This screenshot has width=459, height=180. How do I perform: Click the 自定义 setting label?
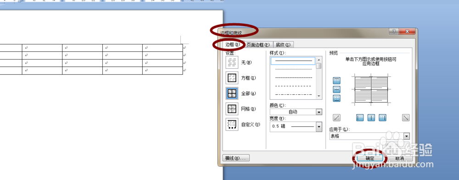click(251, 125)
